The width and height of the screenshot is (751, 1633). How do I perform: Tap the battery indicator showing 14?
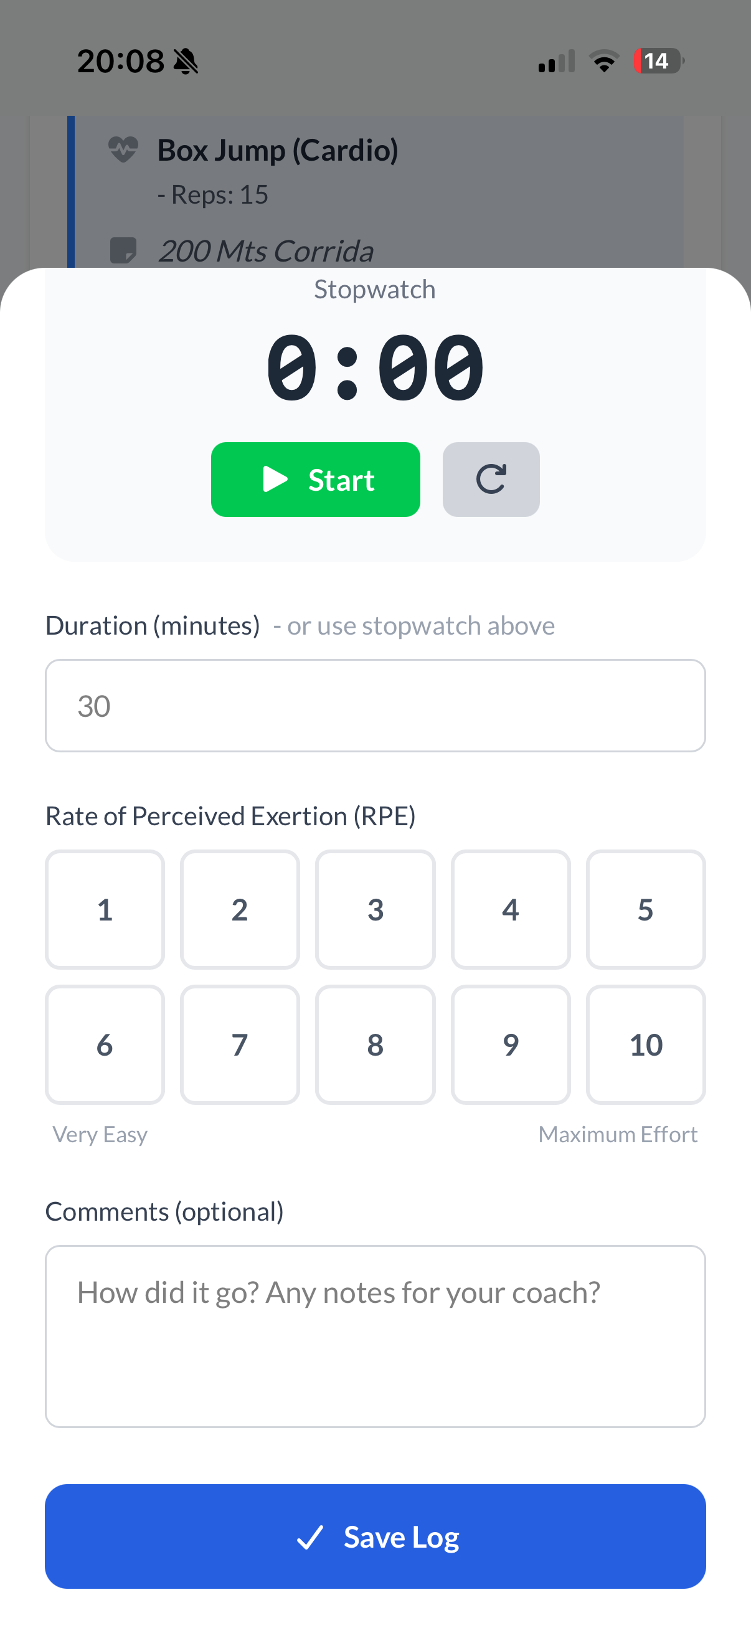656,61
